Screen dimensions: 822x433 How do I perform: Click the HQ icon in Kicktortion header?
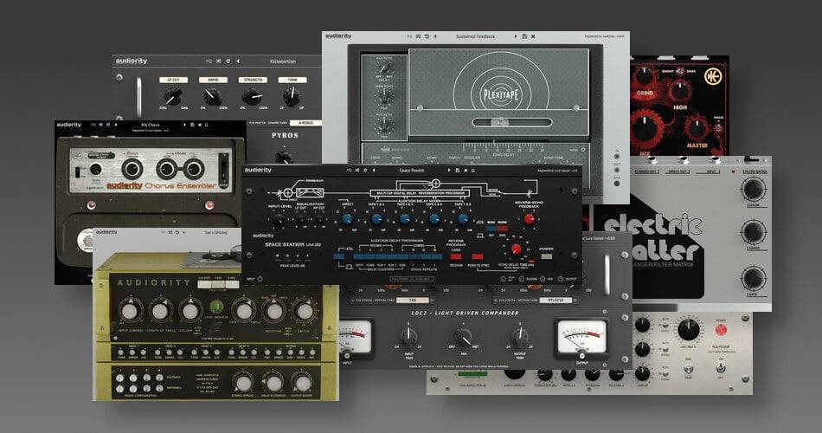209,61
